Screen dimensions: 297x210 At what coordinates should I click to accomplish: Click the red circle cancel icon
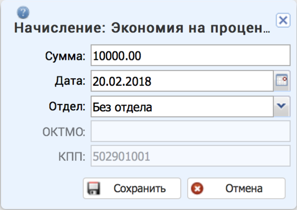[198, 189]
